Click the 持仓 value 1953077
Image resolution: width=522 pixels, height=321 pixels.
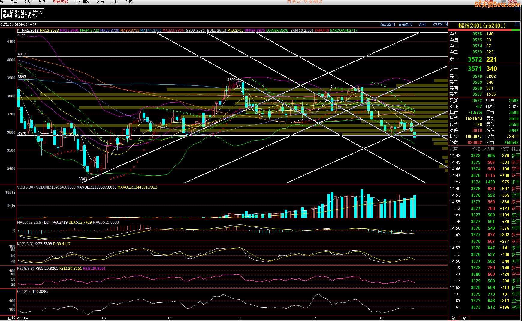coord(473,136)
